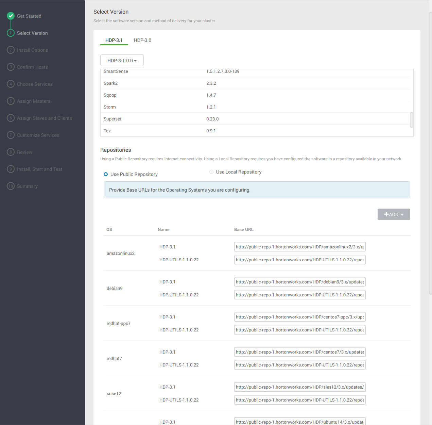Viewport: 432px width, 425px height.
Task: Click step 6 circle for Assign Slaves and Clients
Action: click(11, 118)
